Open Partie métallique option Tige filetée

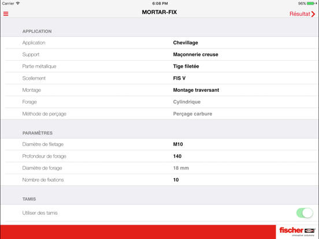click(x=186, y=66)
